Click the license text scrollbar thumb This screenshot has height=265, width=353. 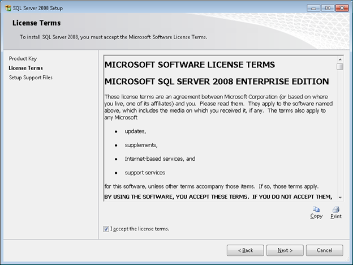pos(340,66)
